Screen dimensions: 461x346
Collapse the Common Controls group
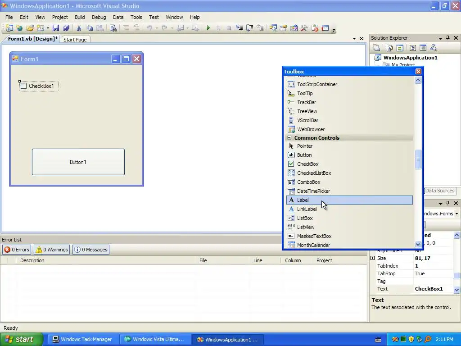click(x=289, y=138)
